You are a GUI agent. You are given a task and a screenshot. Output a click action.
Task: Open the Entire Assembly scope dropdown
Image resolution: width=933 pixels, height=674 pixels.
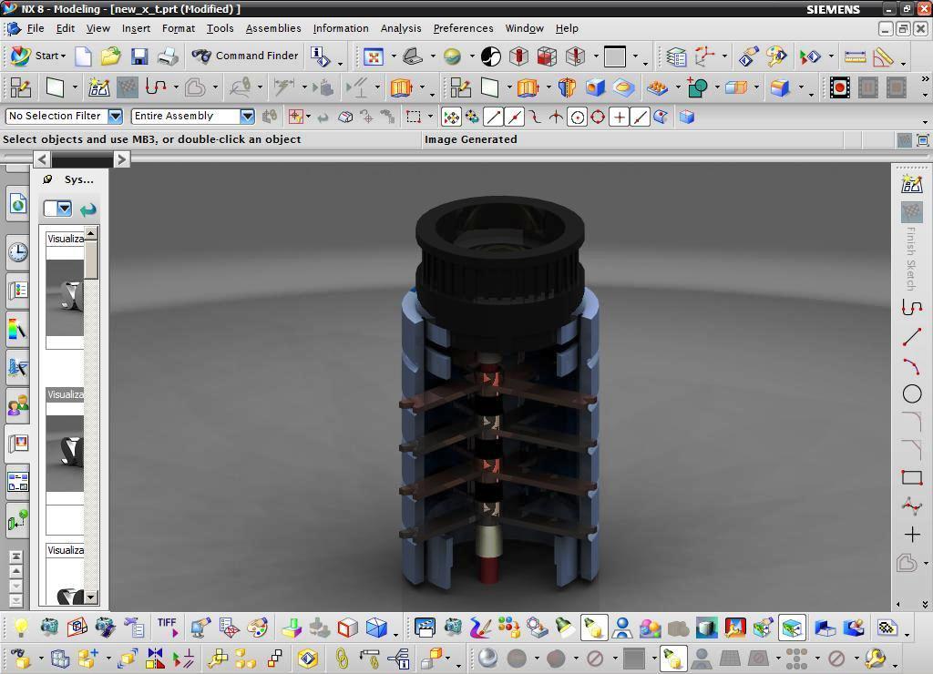tap(248, 116)
